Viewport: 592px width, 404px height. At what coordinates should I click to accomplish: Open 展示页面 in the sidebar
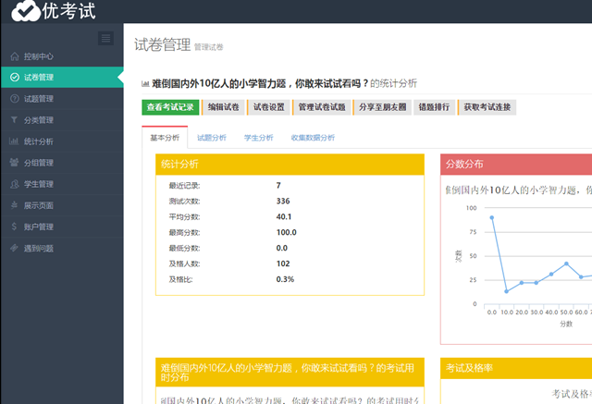click(62, 205)
